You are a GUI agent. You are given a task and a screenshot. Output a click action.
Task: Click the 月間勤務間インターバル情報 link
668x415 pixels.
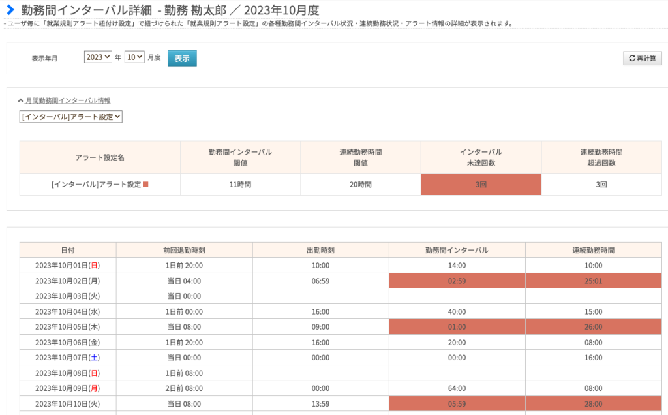click(x=68, y=100)
